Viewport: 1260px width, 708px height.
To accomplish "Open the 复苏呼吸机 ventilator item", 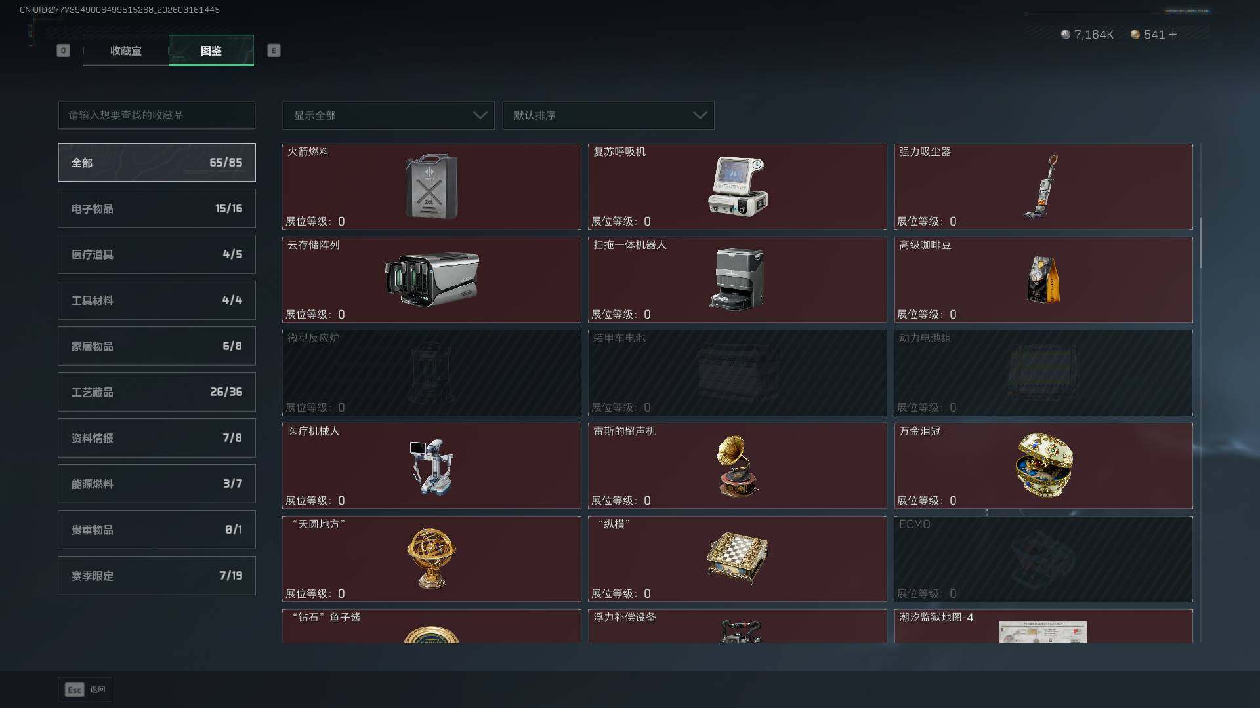I will pyautogui.click(x=738, y=186).
